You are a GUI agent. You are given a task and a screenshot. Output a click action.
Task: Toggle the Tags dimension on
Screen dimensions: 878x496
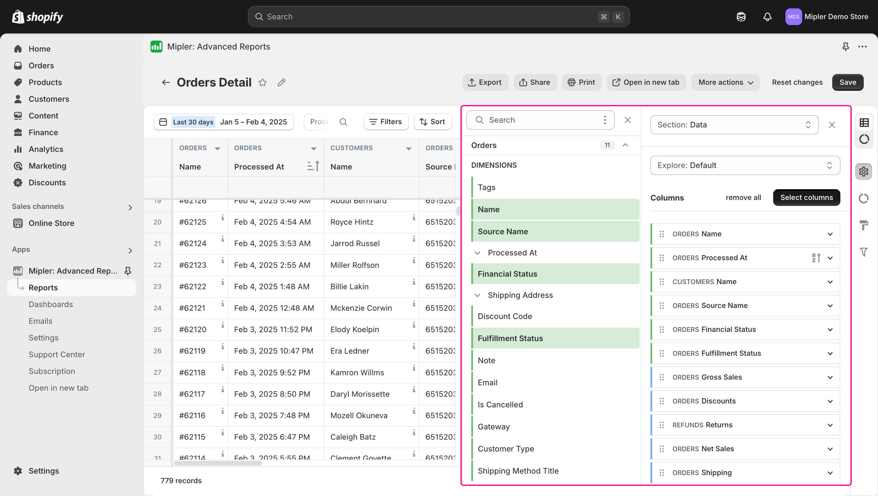[487, 187]
